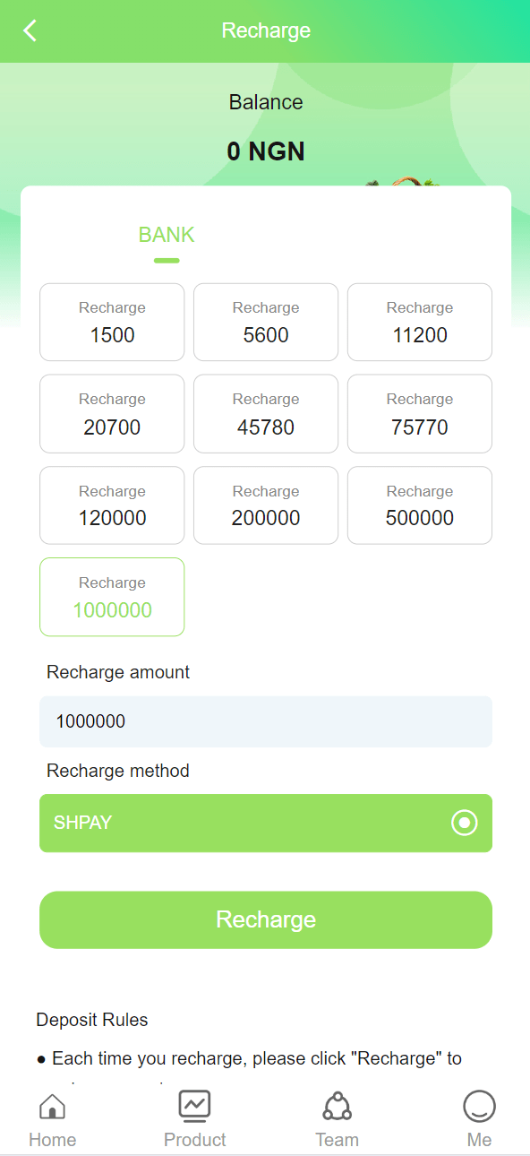Open the Team icon in bottom bar
Screen dimensions: 530x1156
pos(337,1106)
